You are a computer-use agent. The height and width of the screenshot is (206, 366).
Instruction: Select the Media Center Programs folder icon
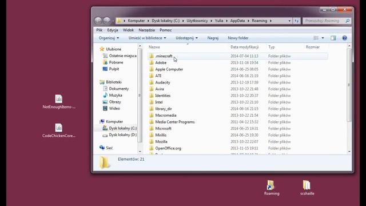152,122
